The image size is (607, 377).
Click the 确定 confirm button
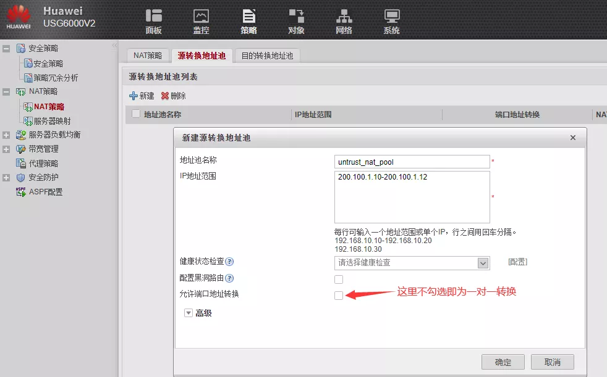[503, 362]
